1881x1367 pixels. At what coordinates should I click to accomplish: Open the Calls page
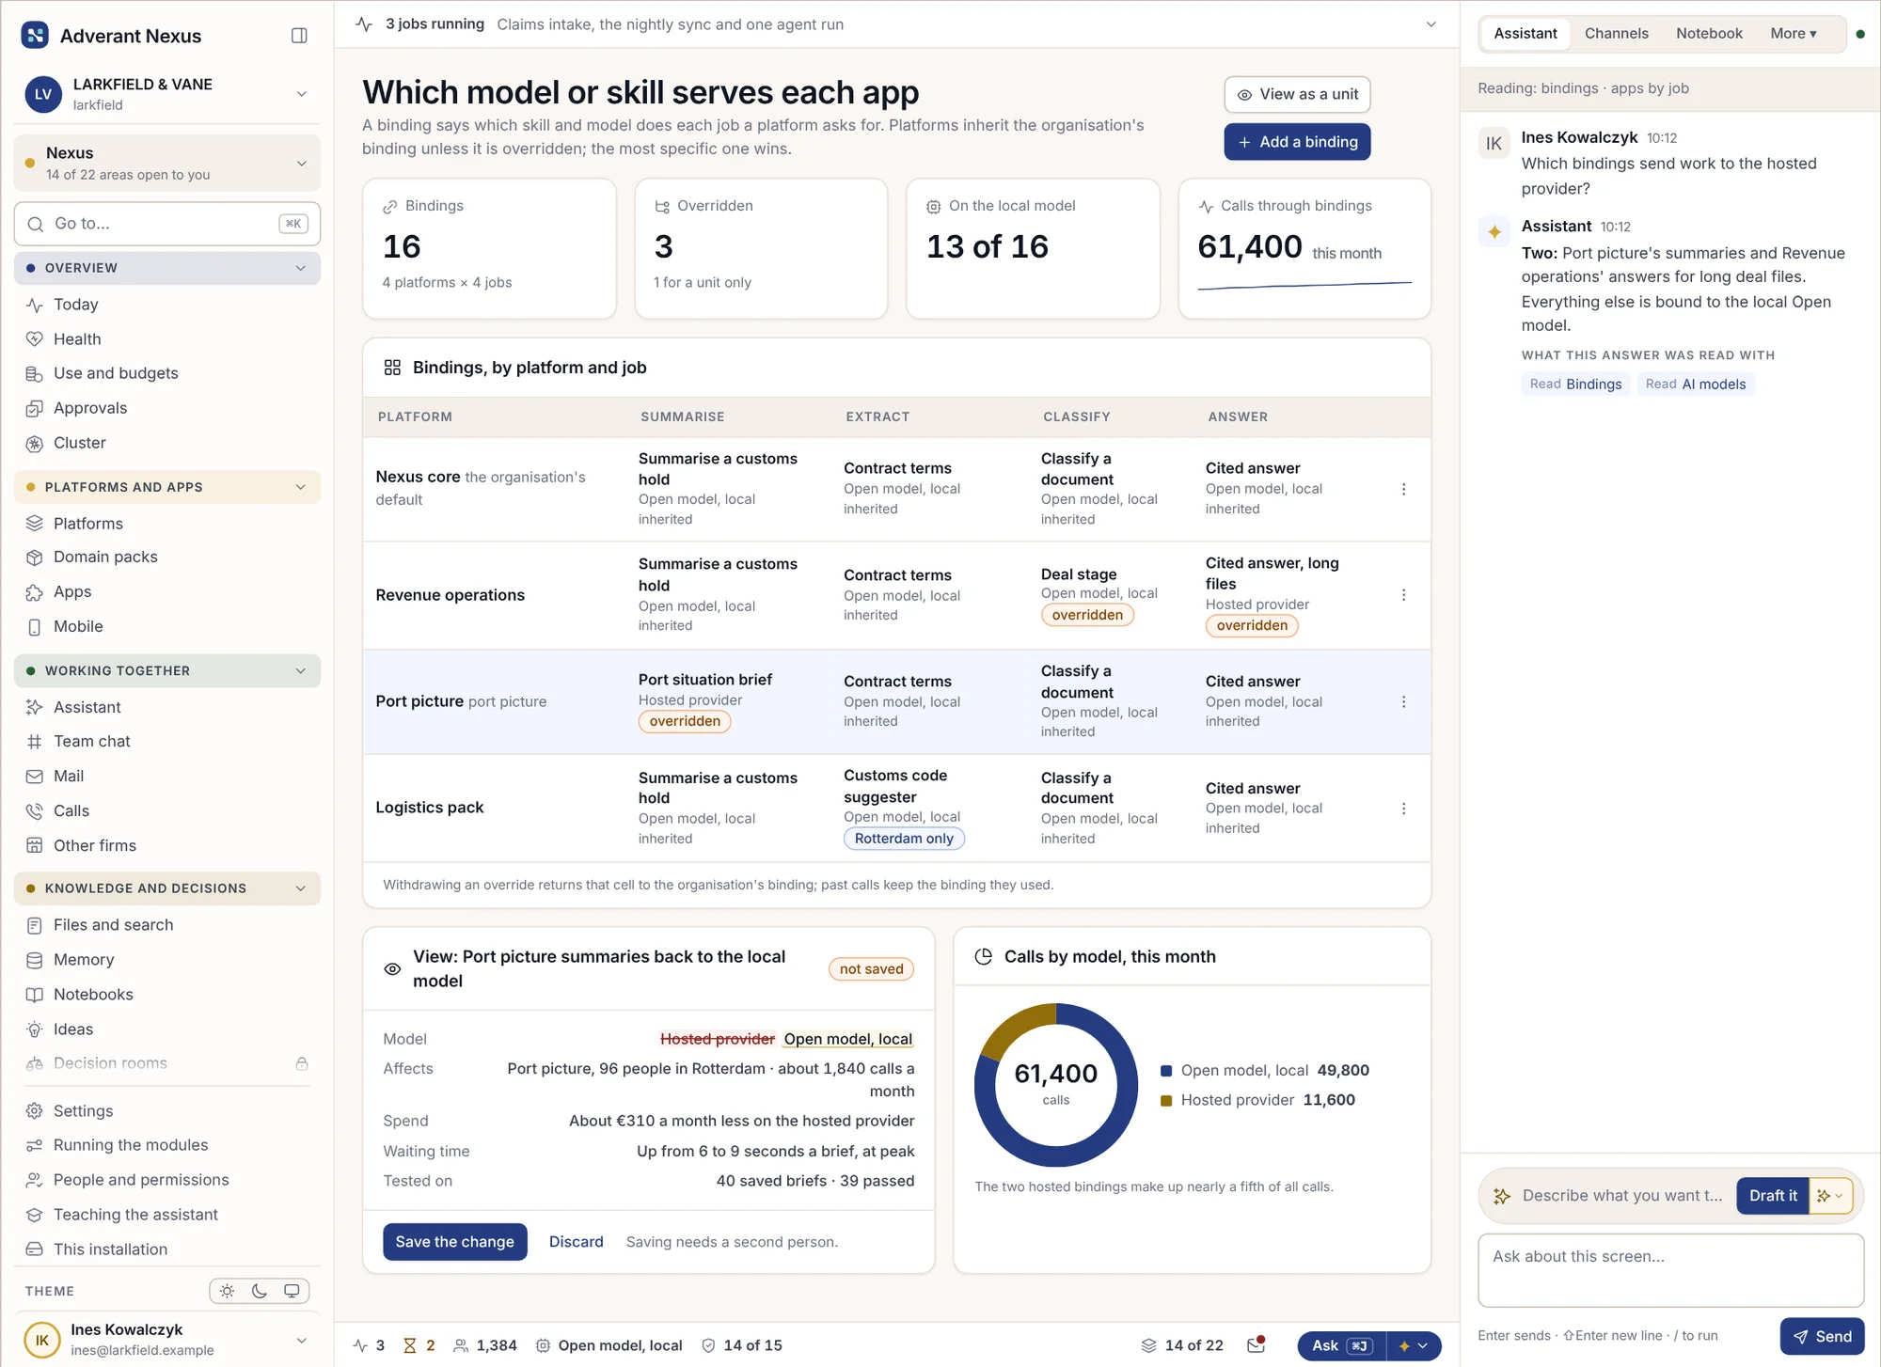pyautogui.click(x=71, y=810)
